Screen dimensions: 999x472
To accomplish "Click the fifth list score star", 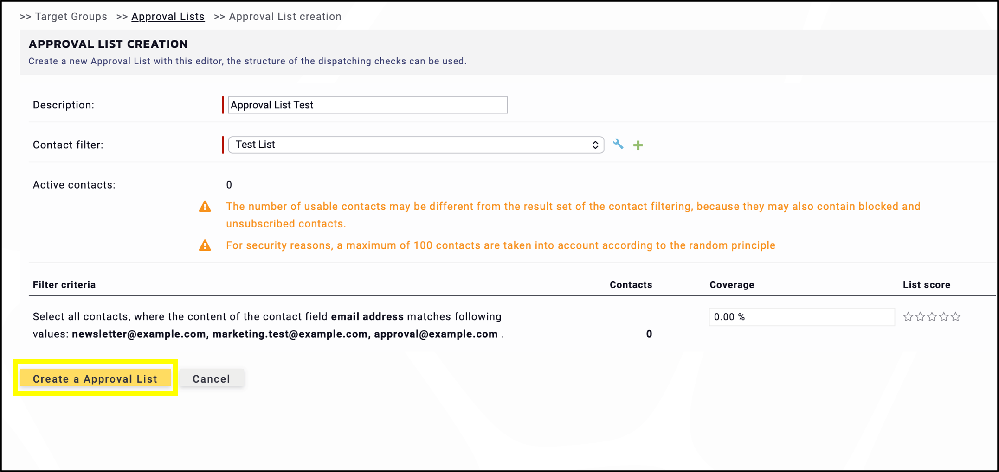I will [x=955, y=317].
